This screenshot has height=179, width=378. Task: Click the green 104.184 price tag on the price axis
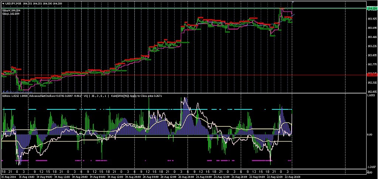click(372, 8)
